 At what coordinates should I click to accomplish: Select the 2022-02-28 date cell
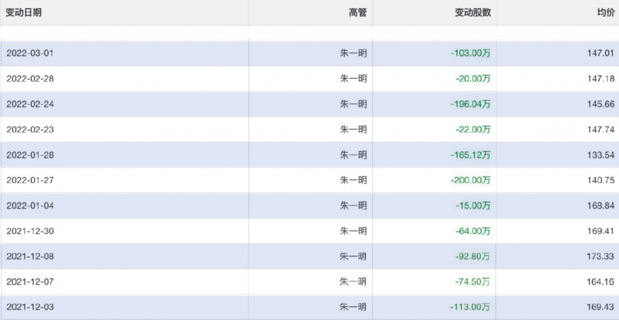point(30,79)
